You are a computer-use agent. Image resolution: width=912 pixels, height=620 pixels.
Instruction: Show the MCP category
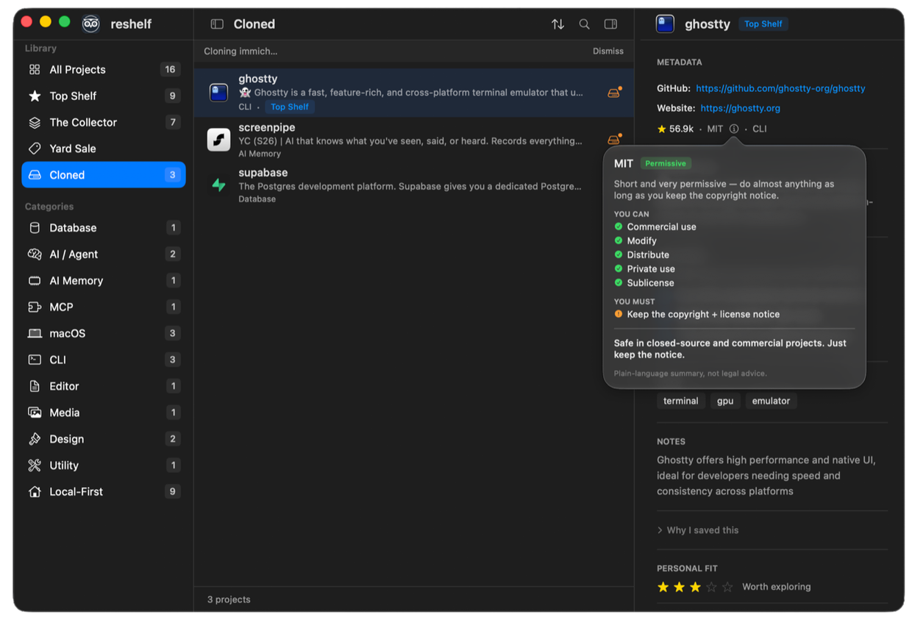104,307
